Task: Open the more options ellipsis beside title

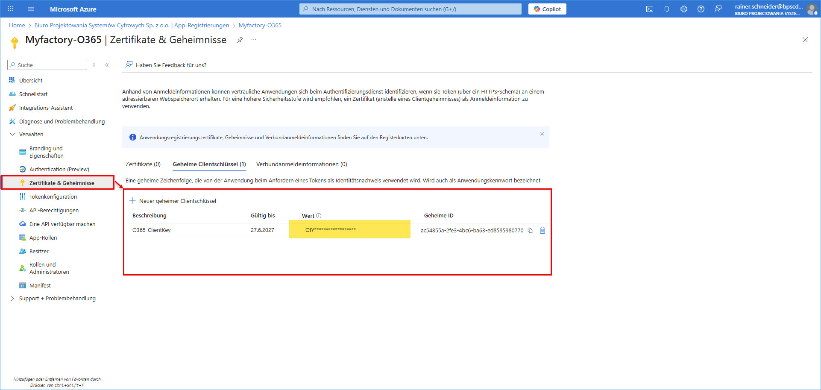Action: tap(254, 40)
